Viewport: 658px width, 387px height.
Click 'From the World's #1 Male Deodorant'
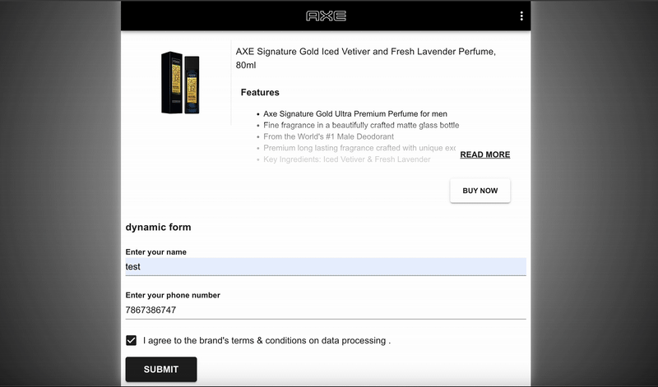tap(328, 136)
